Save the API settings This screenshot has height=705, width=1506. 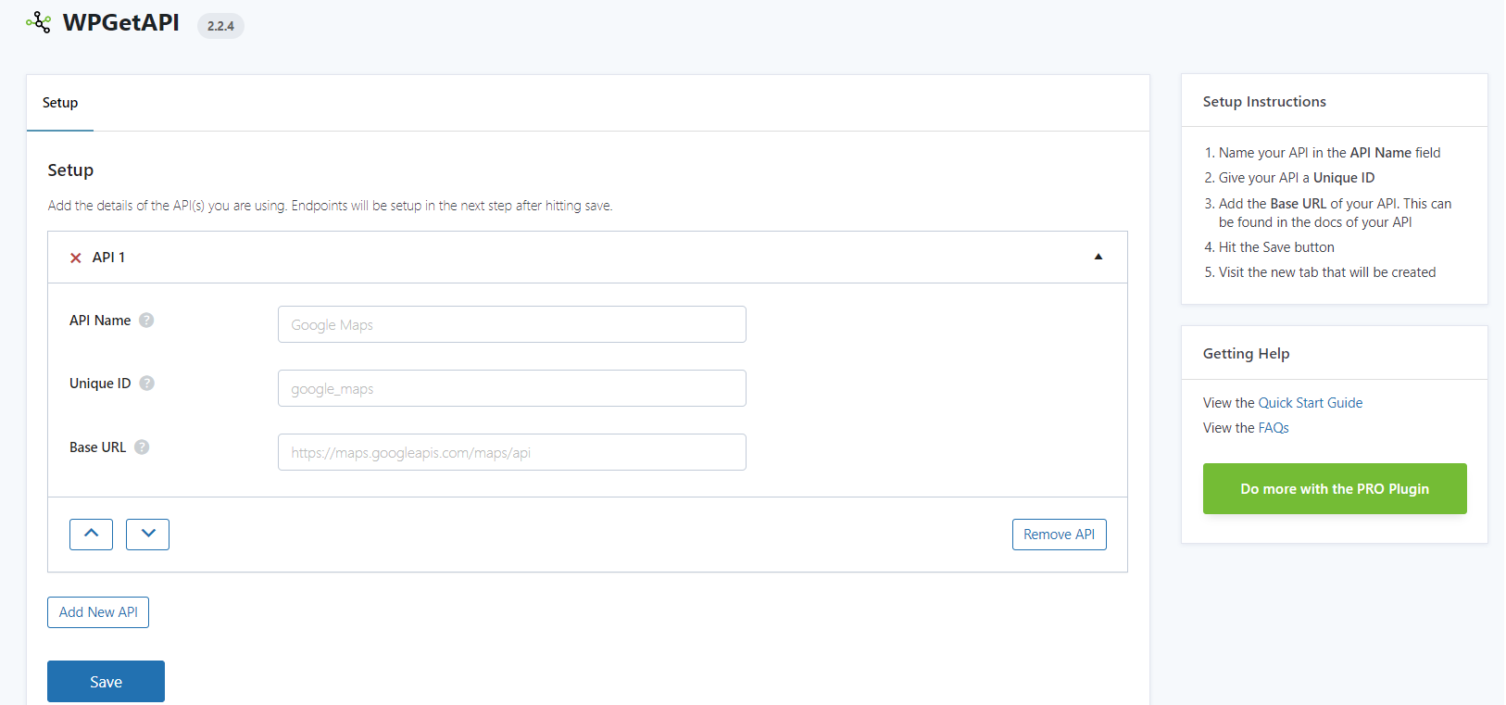click(106, 682)
